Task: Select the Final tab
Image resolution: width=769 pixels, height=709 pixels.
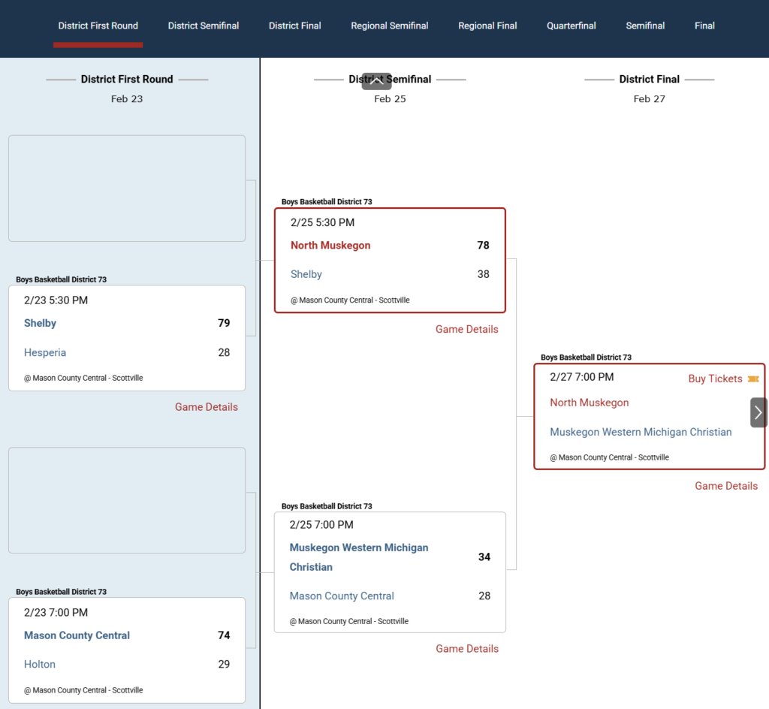Action: (704, 26)
